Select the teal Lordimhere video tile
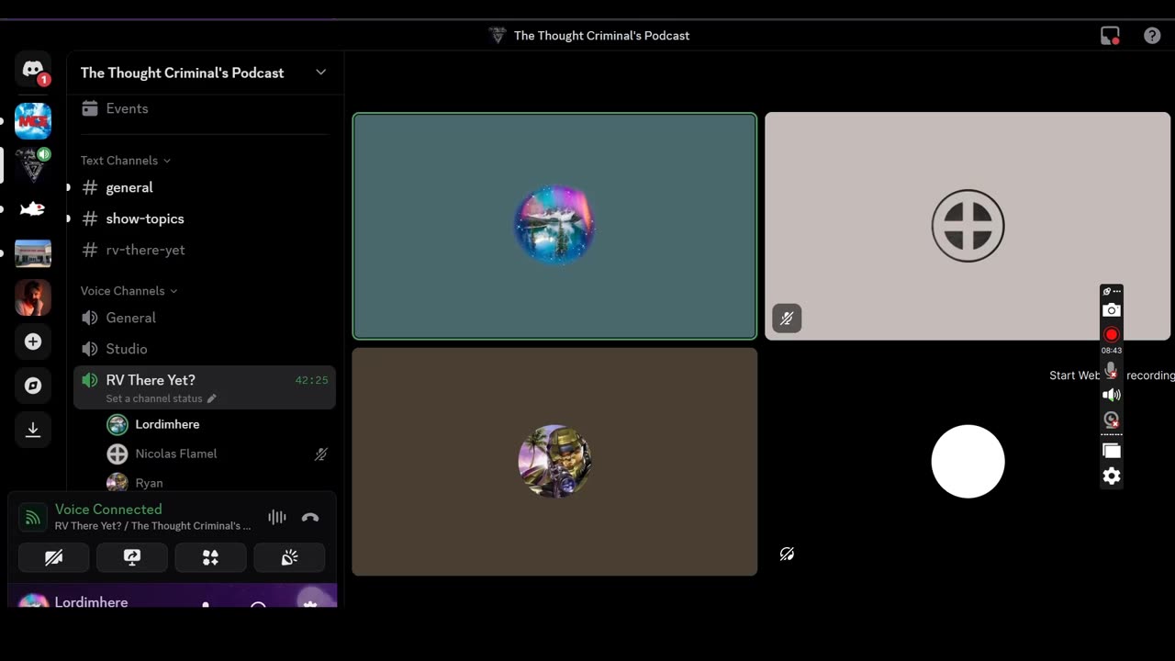The image size is (1175, 661). pyautogui.click(x=554, y=226)
